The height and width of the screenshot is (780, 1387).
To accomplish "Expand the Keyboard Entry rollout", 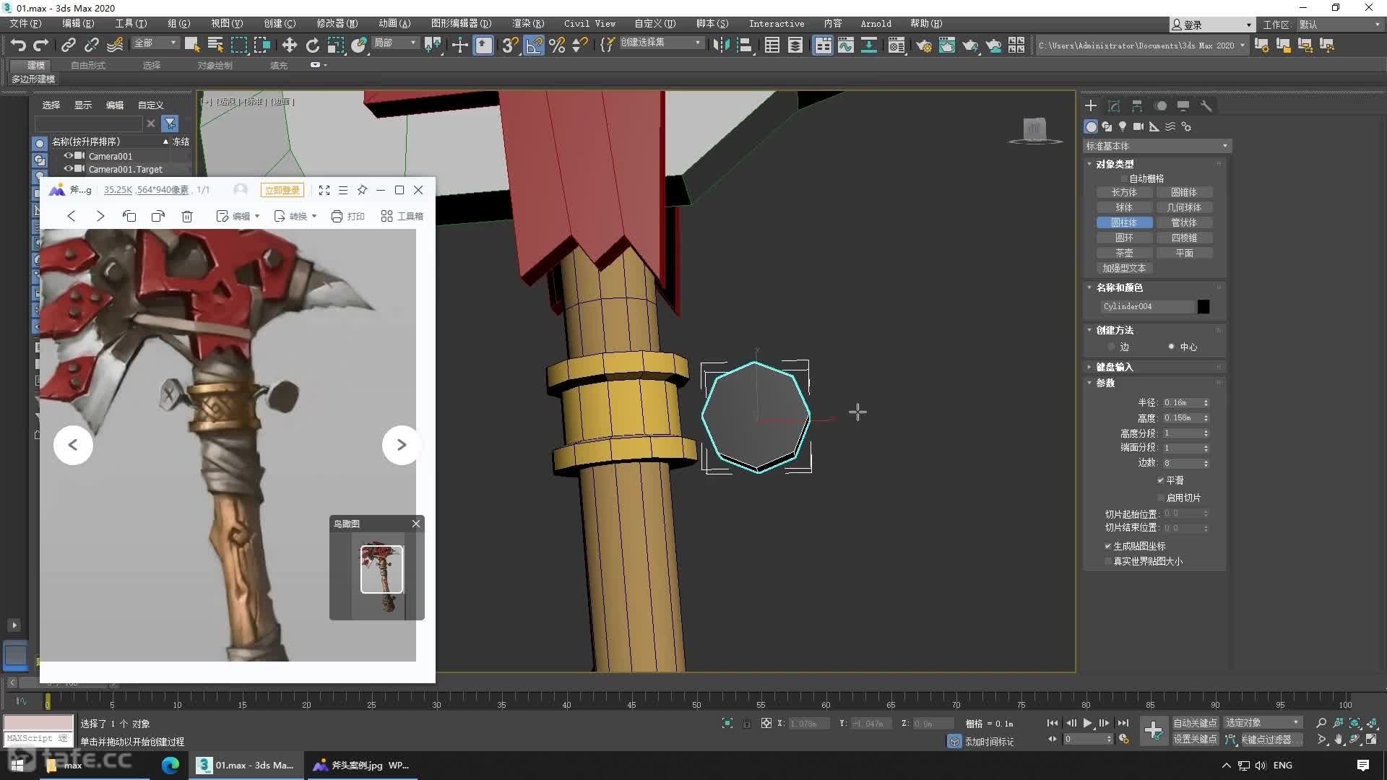I will point(1115,367).
